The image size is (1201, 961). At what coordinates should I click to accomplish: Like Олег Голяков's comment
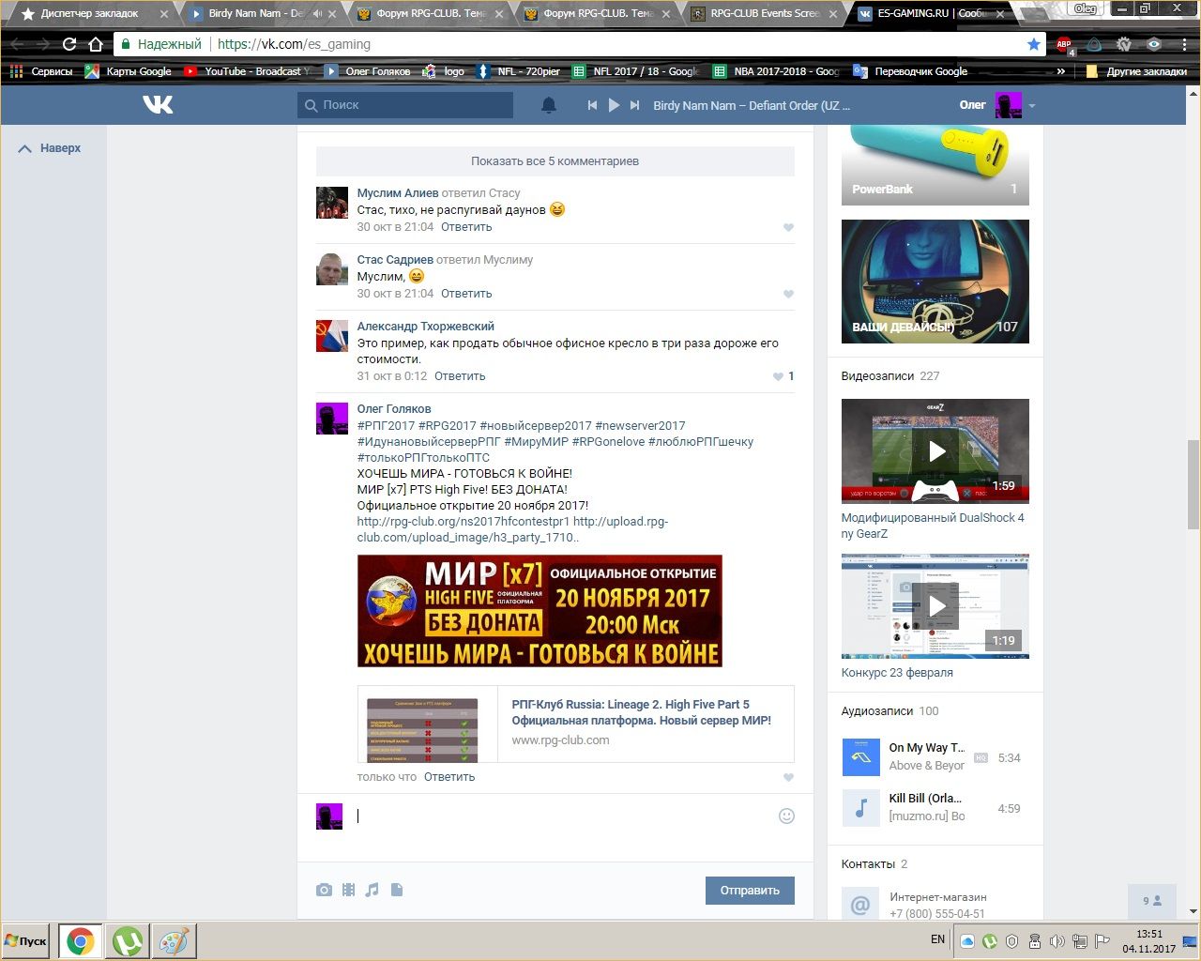coord(788,777)
